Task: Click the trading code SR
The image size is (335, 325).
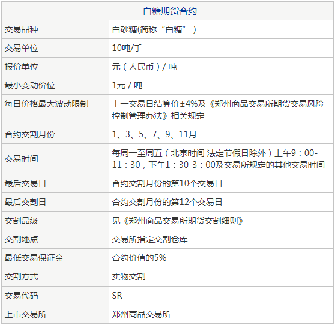Action: coord(117,296)
